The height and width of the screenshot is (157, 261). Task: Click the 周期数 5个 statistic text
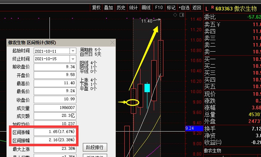[91, 50]
